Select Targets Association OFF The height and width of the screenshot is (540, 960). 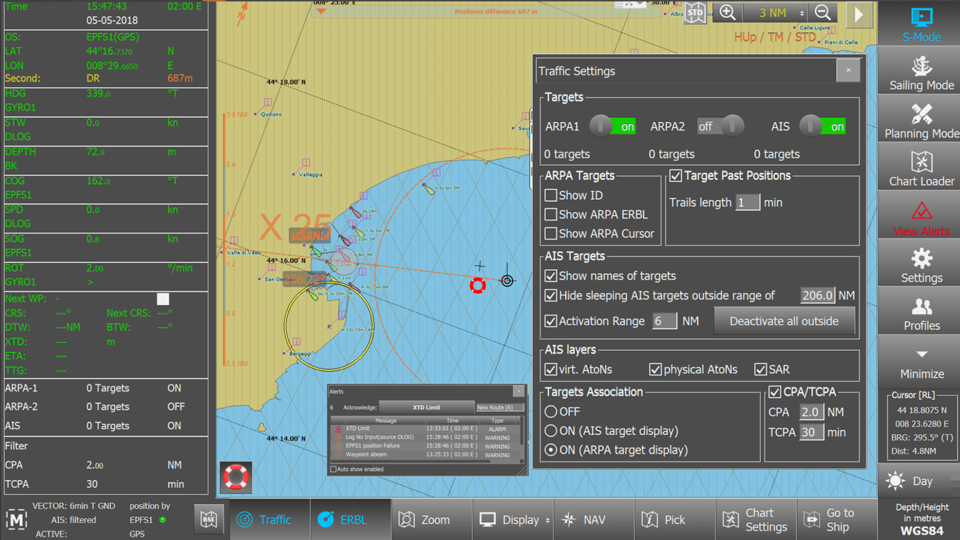coord(551,411)
